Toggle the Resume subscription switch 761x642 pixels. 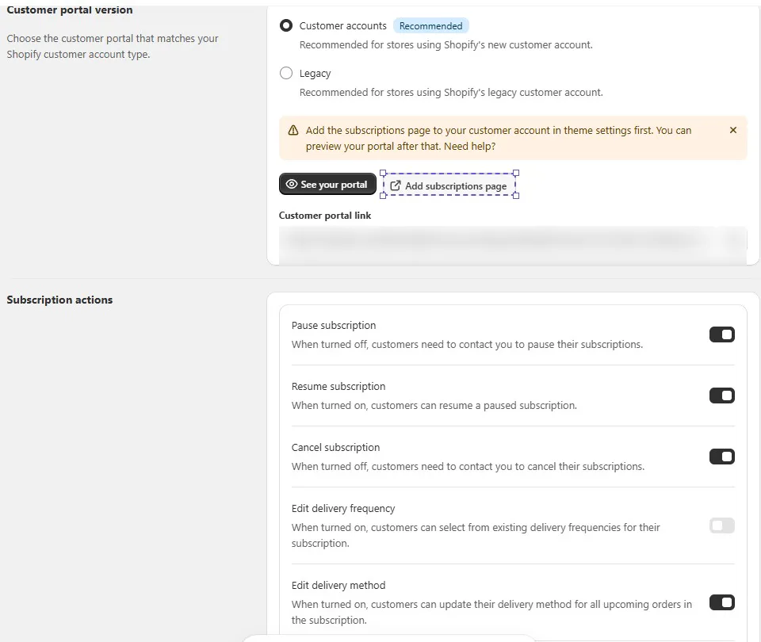click(x=721, y=396)
